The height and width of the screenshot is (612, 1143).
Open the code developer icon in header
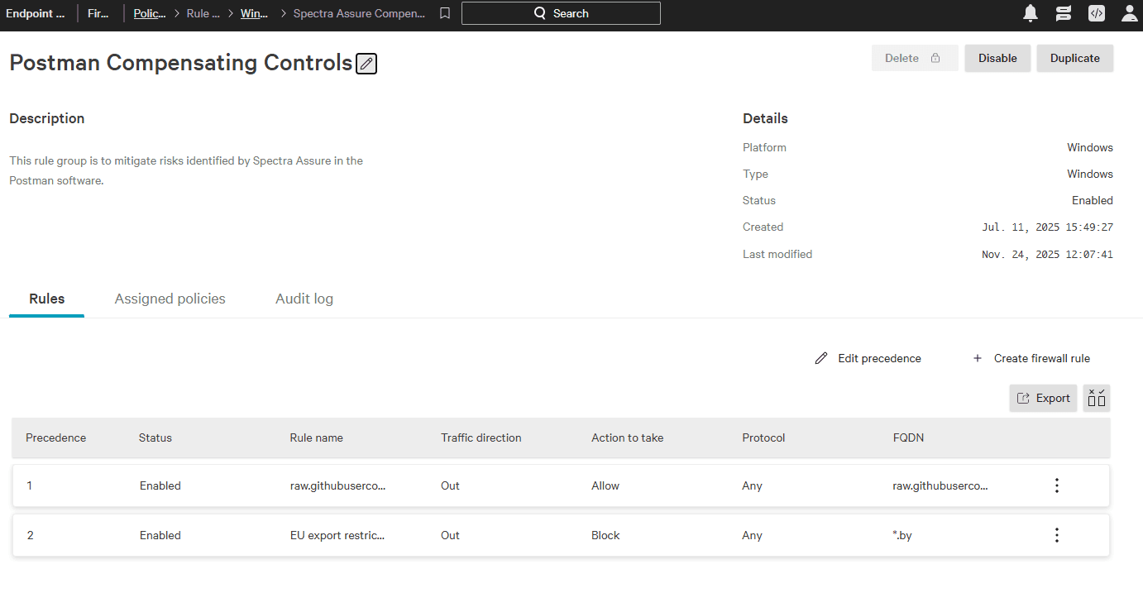point(1097,13)
